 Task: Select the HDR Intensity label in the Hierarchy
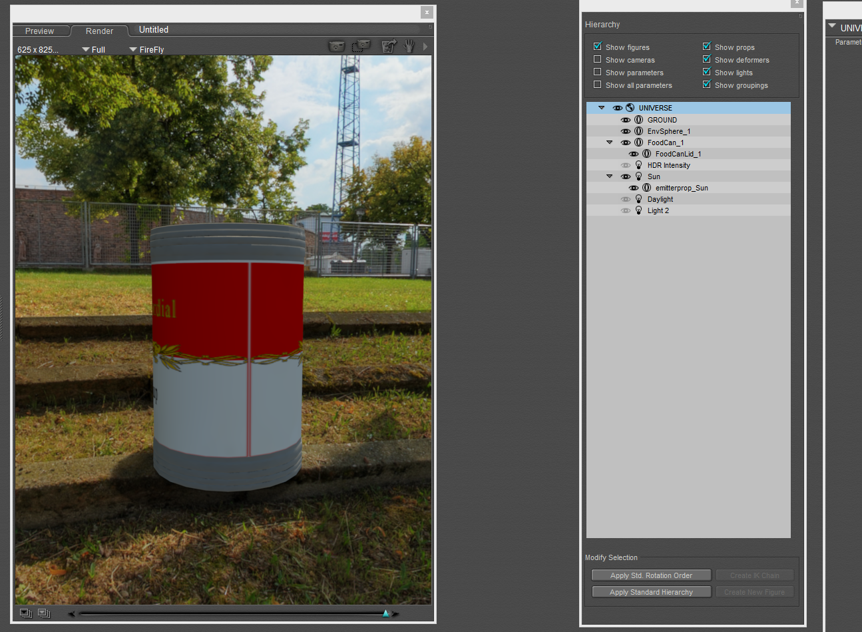pyautogui.click(x=669, y=165)
